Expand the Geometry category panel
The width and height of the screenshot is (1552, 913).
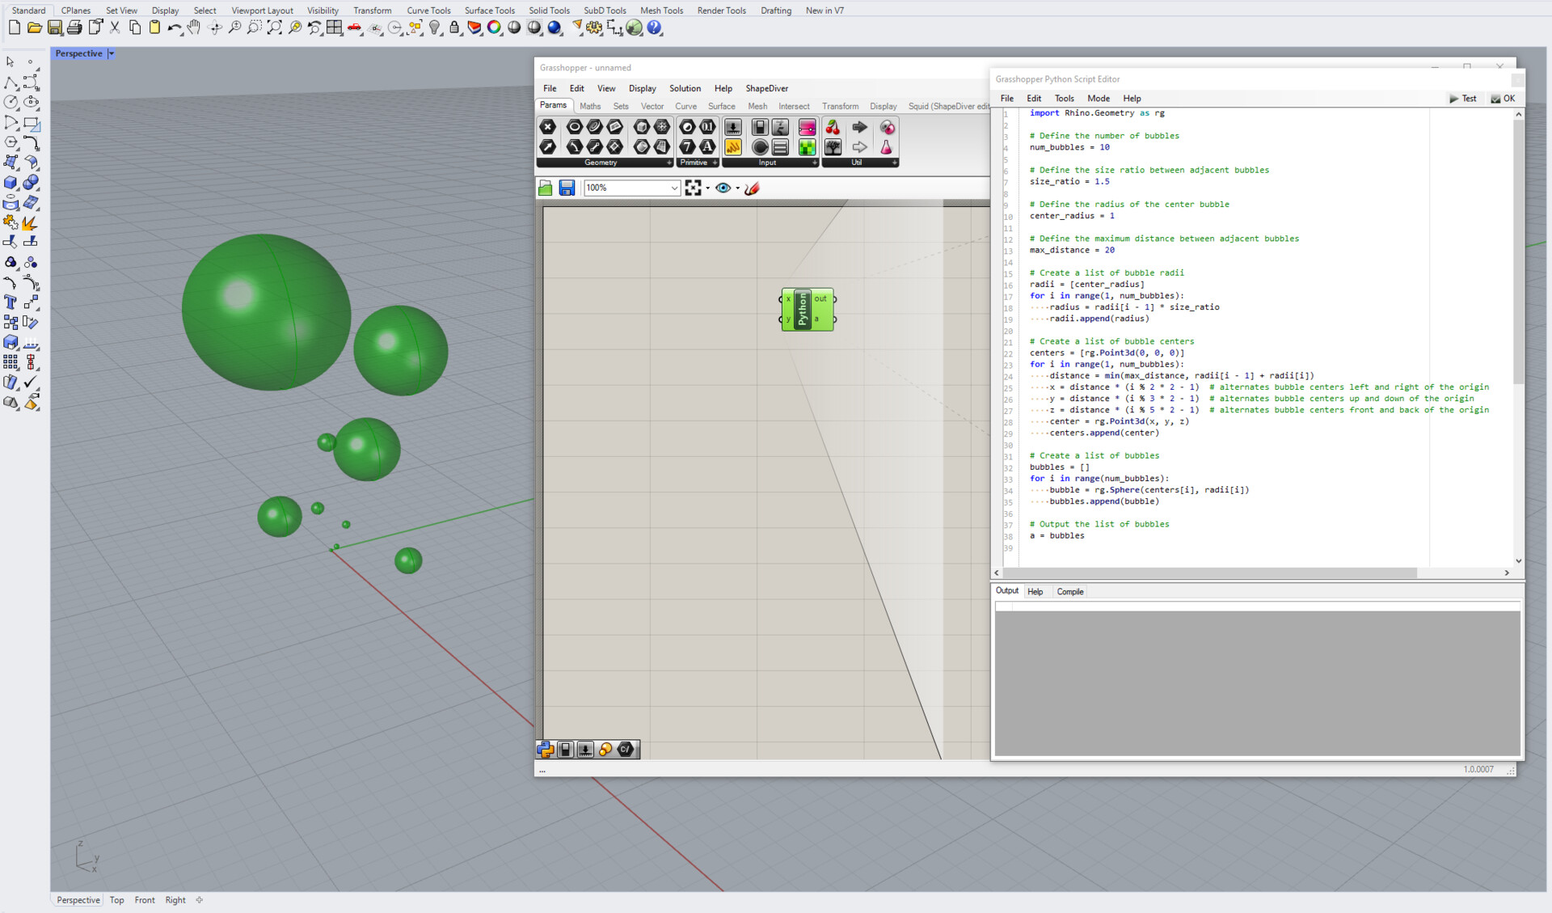click(668, 162)
